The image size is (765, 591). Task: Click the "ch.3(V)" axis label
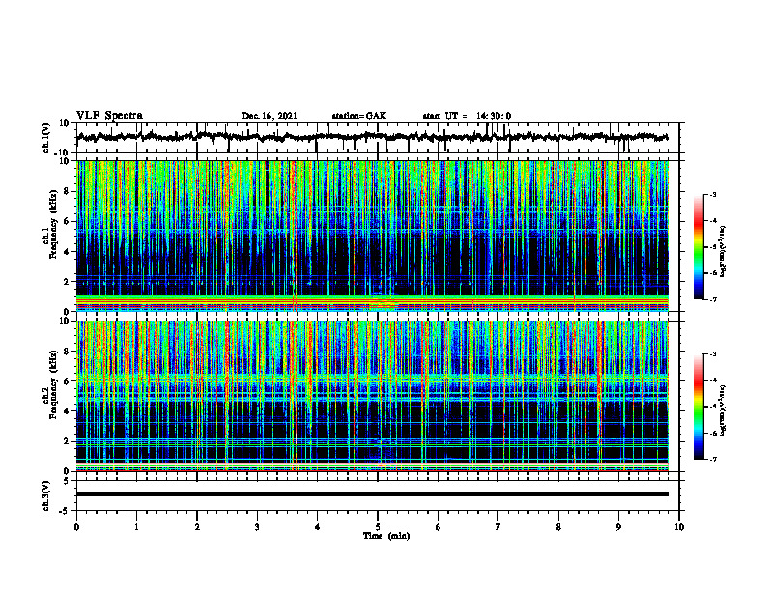(46, 495)
